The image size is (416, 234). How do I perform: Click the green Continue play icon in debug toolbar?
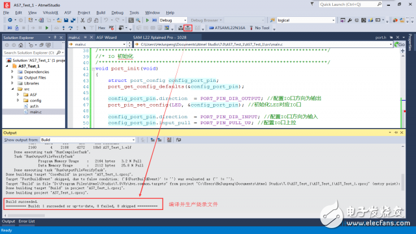(x=47, y=28)
